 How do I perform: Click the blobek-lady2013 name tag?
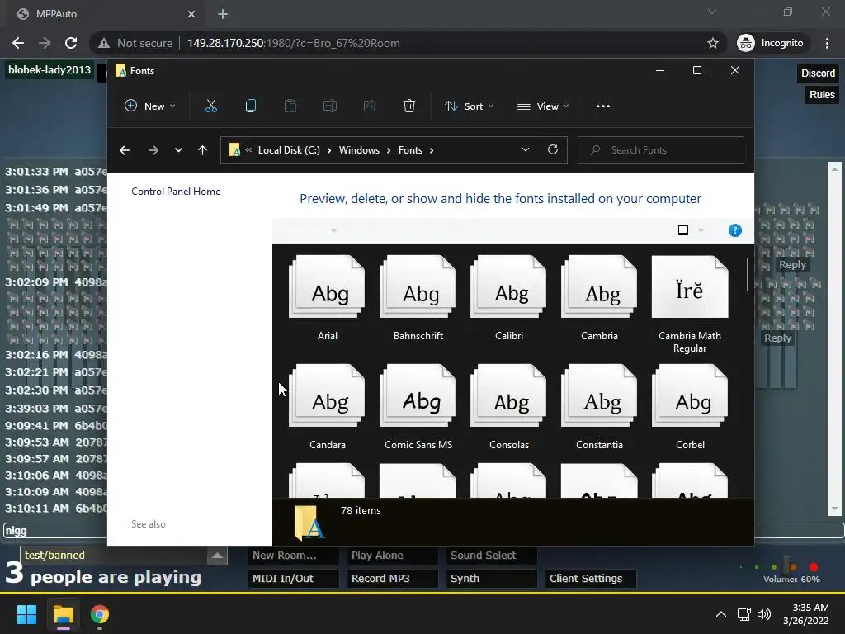(x=50, y=70)
